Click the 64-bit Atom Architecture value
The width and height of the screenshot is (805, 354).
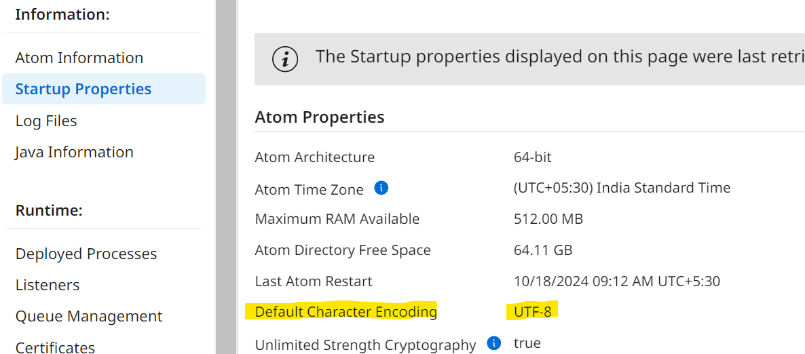click(533, 157)
